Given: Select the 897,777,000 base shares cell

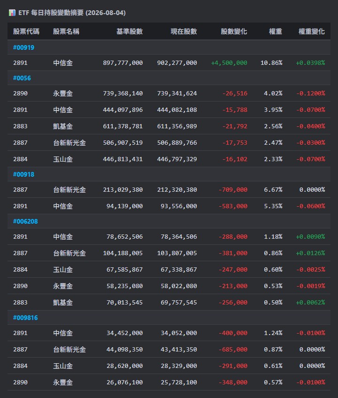Looking at the screenshot, I should 123,62.
